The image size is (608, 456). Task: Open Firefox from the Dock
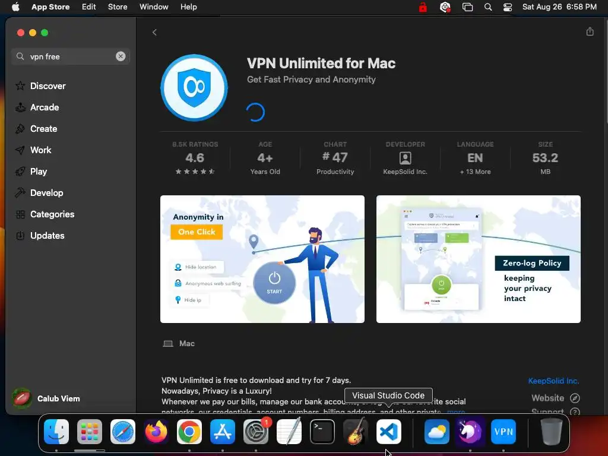(156, 432)
